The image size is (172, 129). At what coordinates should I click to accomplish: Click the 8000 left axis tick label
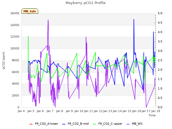point(16,60)
